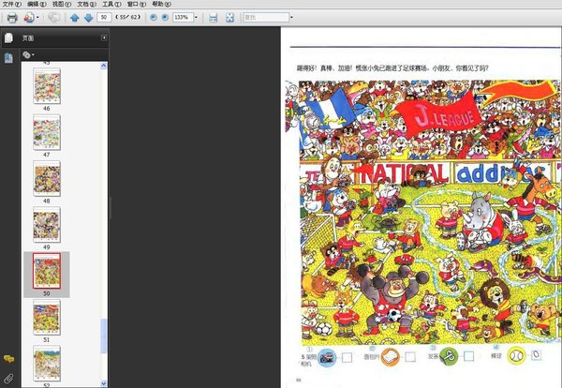Open the zoom percentage dropdown arrow
The width and height of the screenshot is (562, 388).
tap(196, 17)
